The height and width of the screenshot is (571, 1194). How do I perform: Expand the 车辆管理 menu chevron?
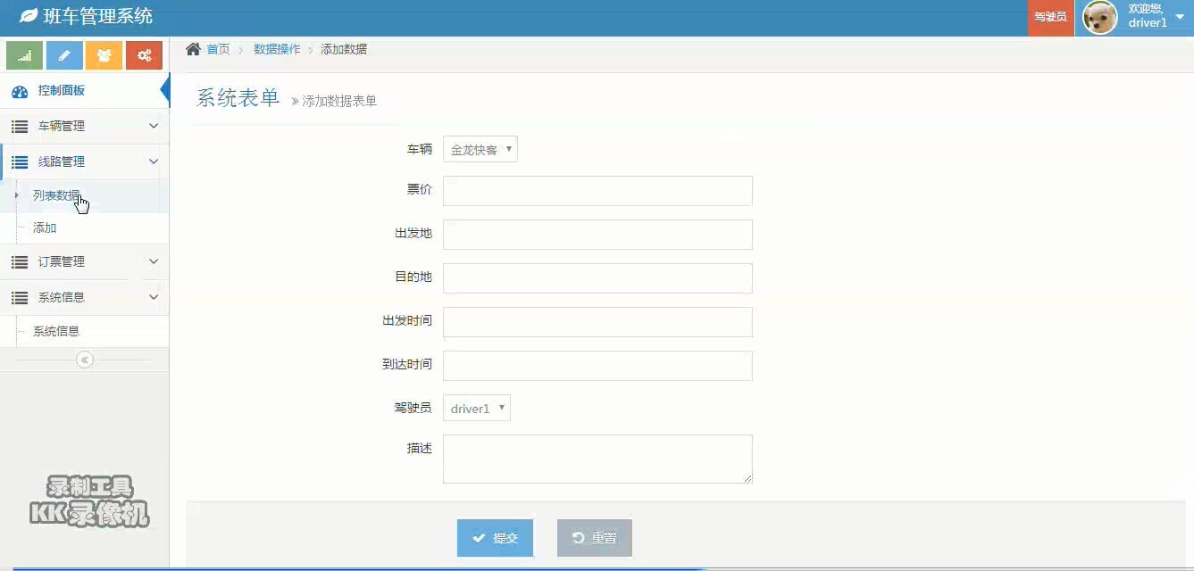tap(154, 127)
